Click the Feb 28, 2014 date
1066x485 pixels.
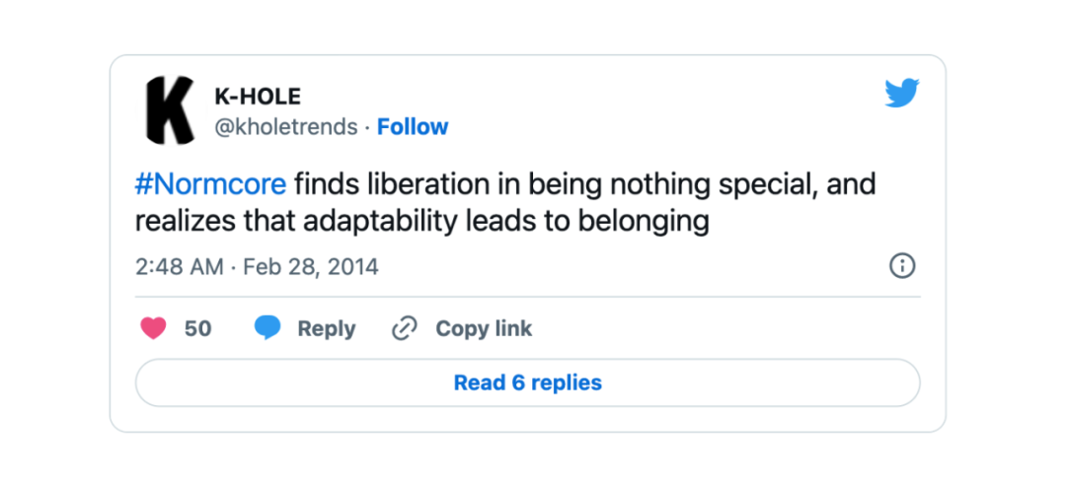[310, 267]
